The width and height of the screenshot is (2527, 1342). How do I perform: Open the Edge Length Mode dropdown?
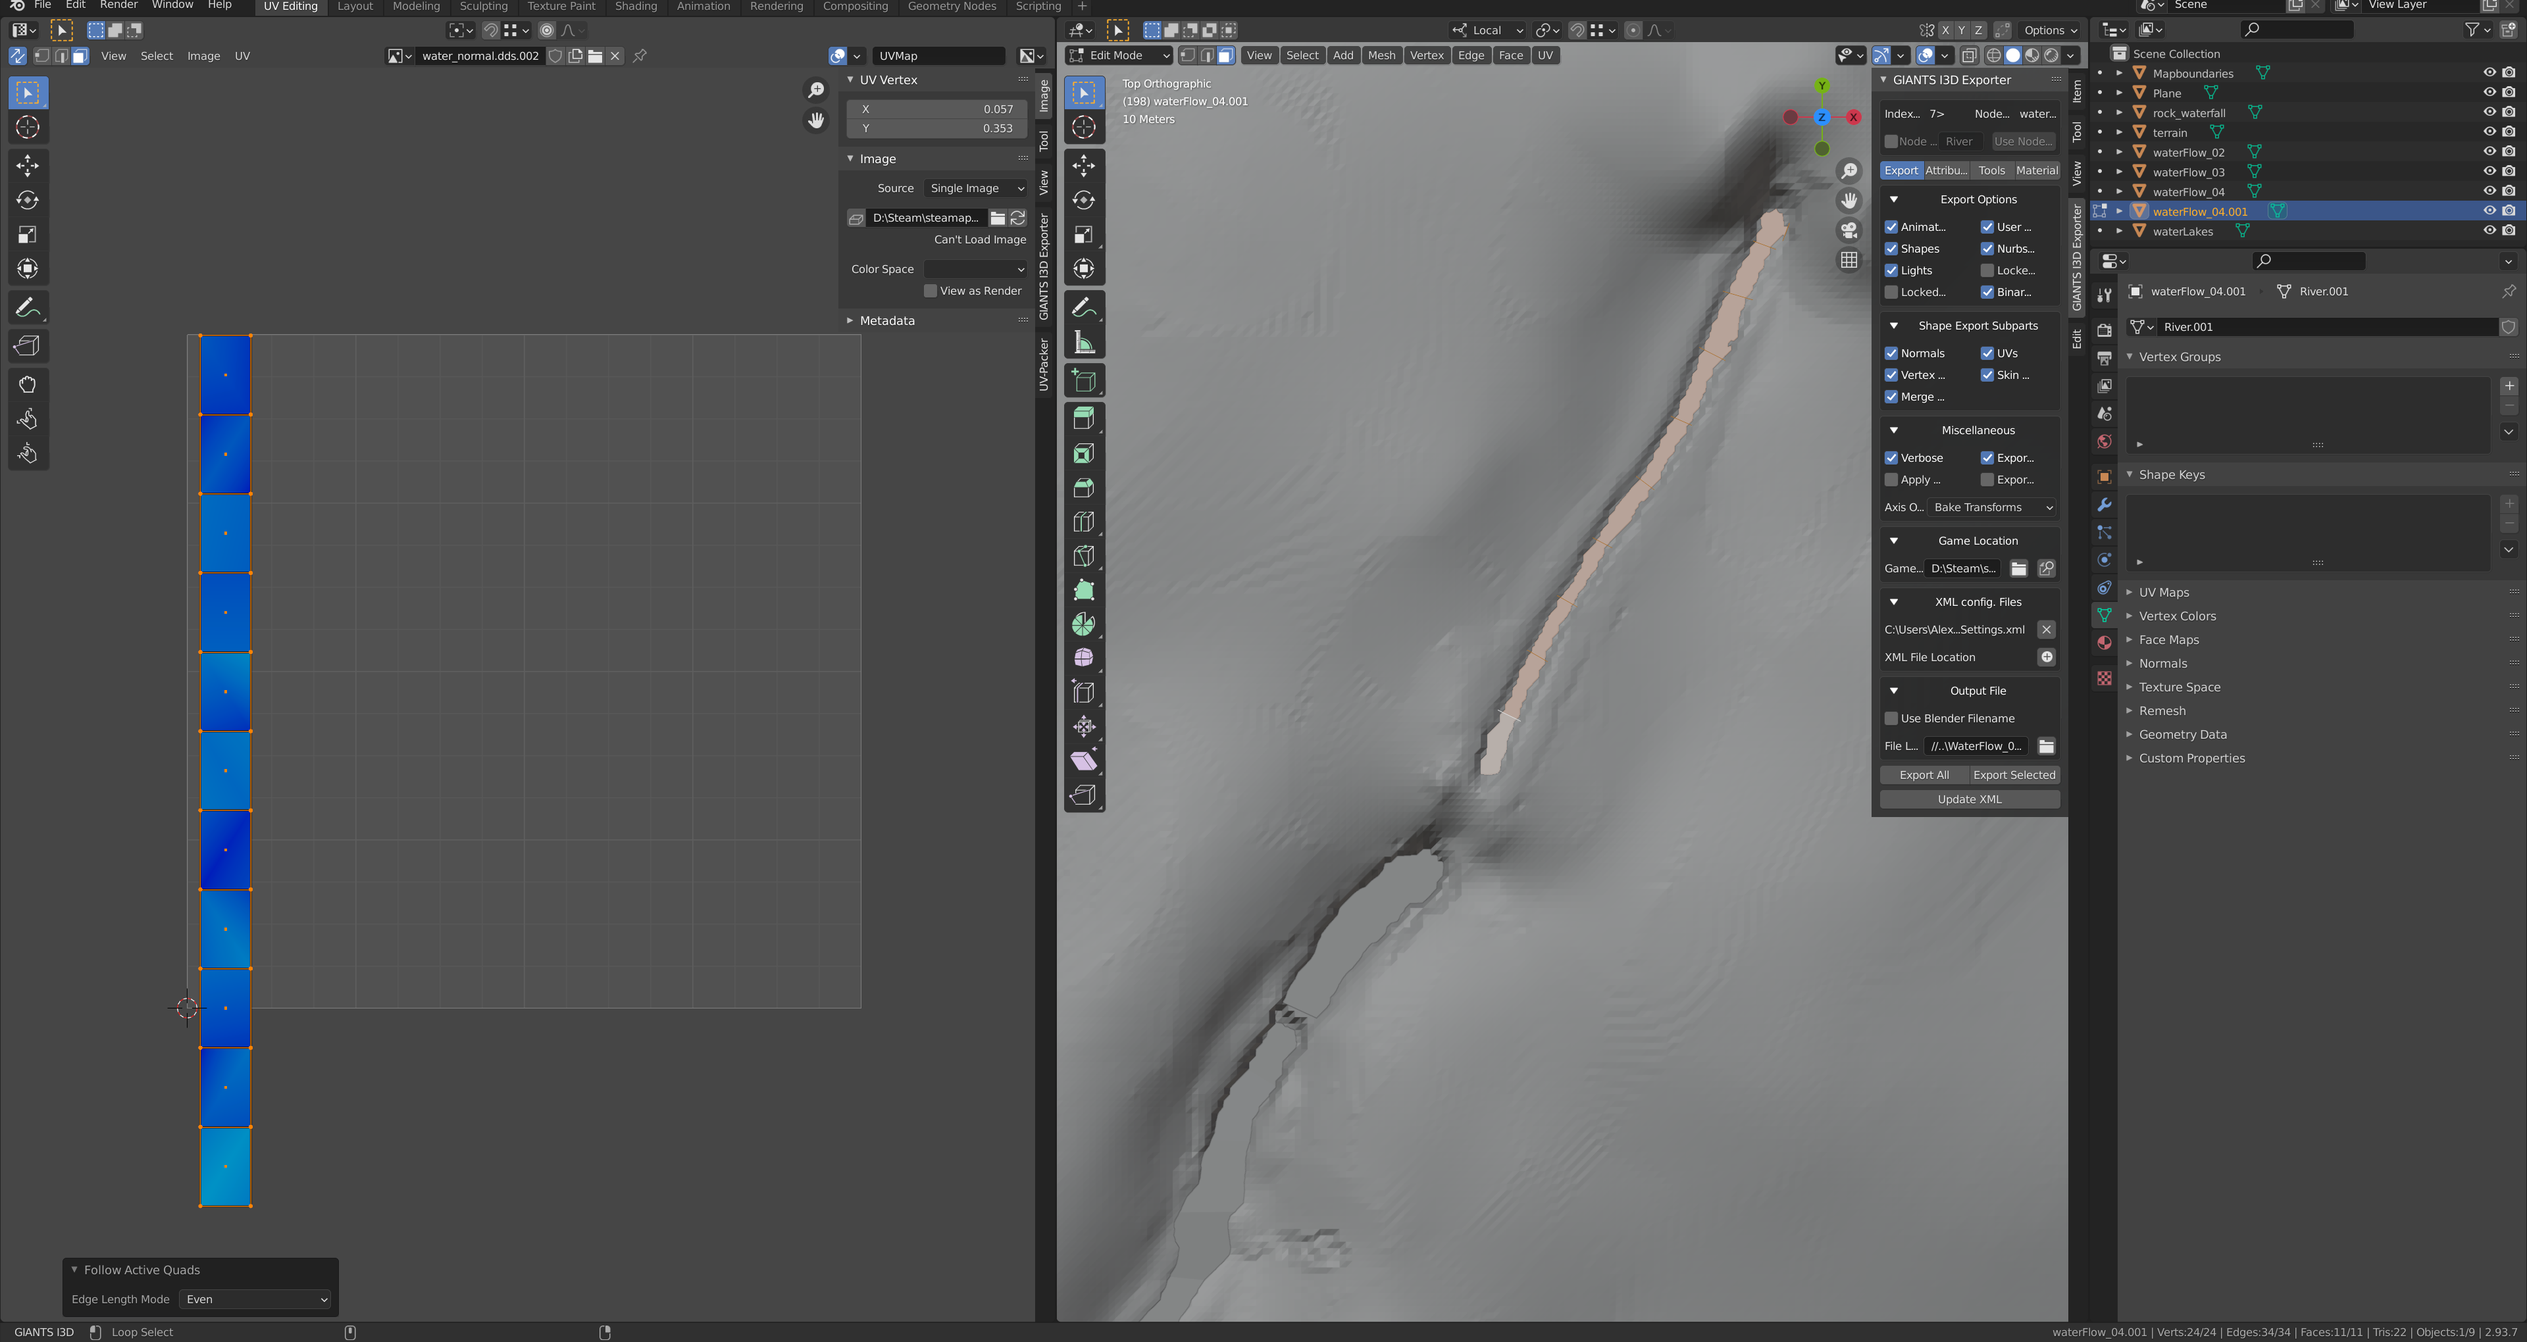[256, 1299]
